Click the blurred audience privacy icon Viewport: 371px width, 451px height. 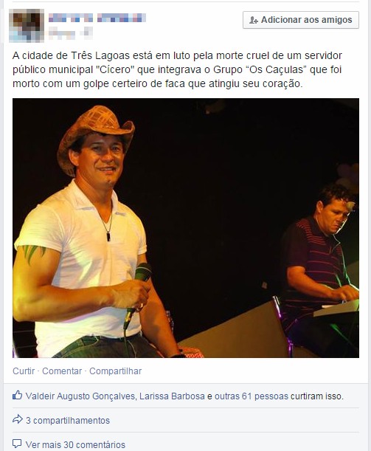point(86,32)
